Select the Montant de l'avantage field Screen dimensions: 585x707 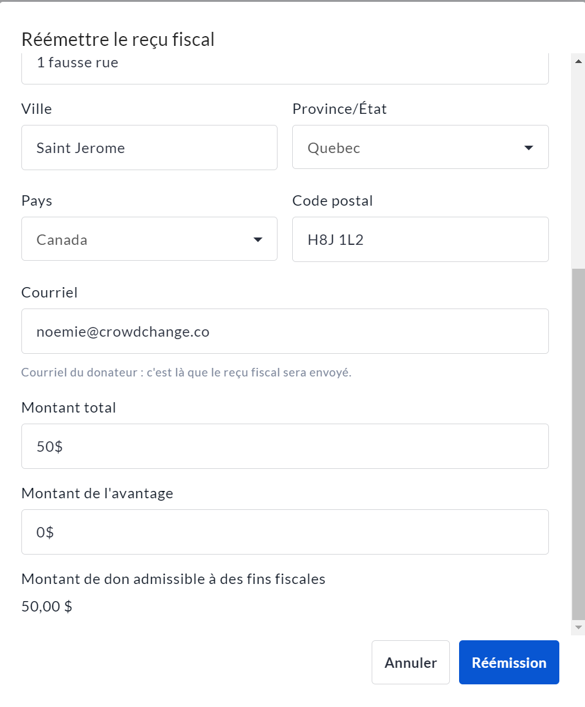[285, 532]
